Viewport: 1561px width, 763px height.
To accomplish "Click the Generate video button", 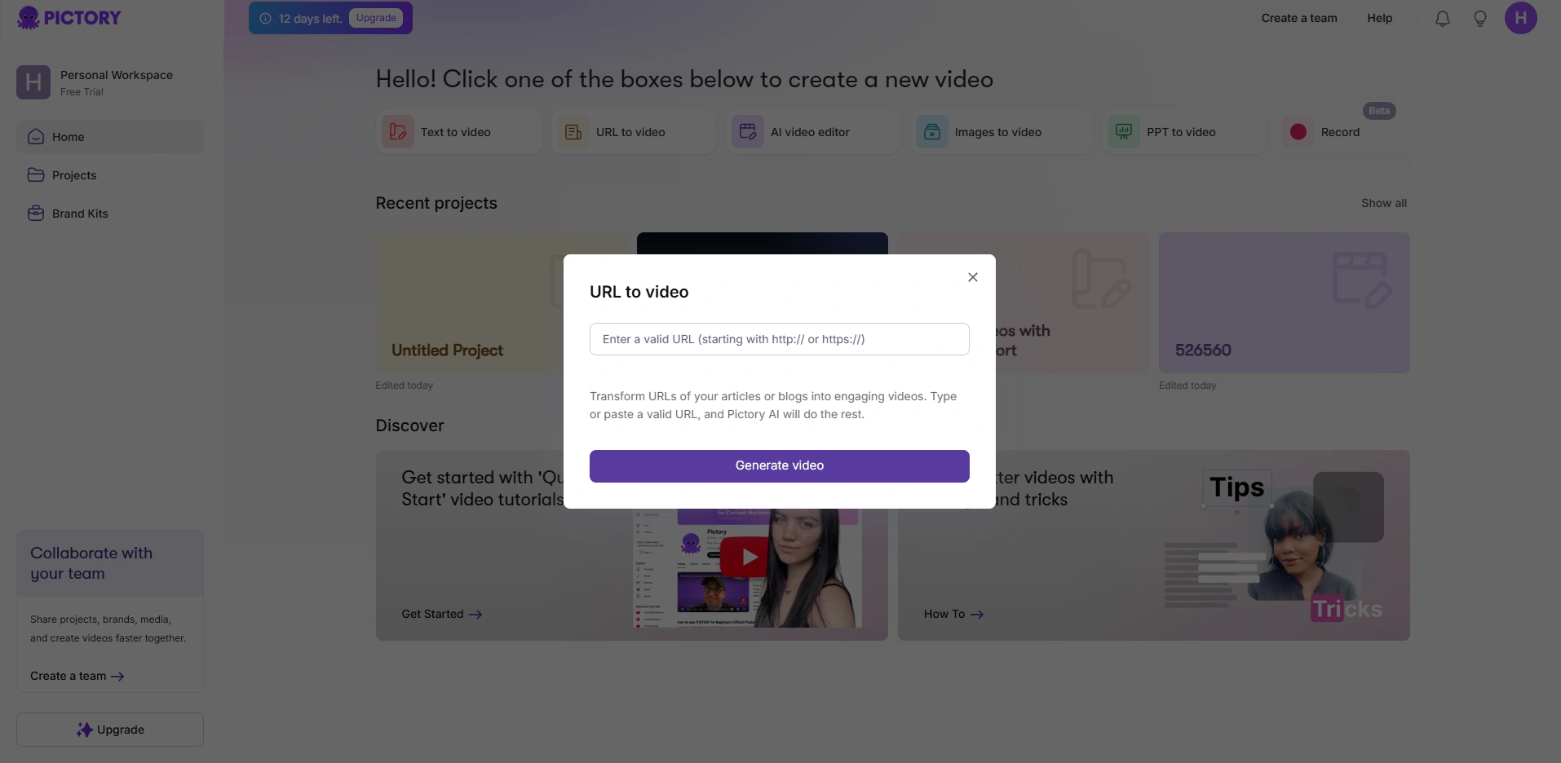I will (x=779, y=465).
